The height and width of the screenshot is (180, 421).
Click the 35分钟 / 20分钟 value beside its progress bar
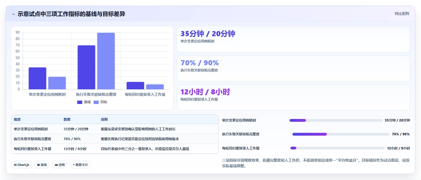(x=397, y=120)
